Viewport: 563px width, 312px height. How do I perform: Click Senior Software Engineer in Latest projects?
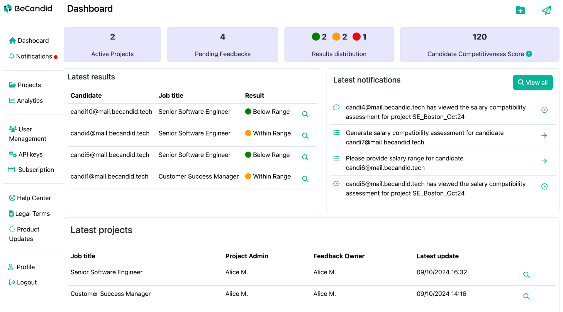(106, 272)
